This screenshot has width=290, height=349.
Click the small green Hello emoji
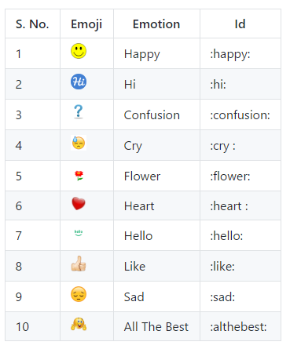pyautogui.click(x=79, y=233)
